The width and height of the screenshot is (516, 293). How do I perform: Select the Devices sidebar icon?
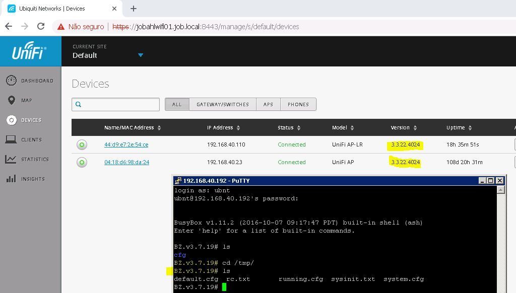(x=11, y=120)
